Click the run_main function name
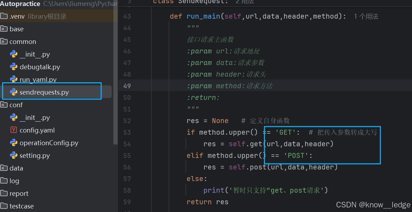 coord(203,16)
